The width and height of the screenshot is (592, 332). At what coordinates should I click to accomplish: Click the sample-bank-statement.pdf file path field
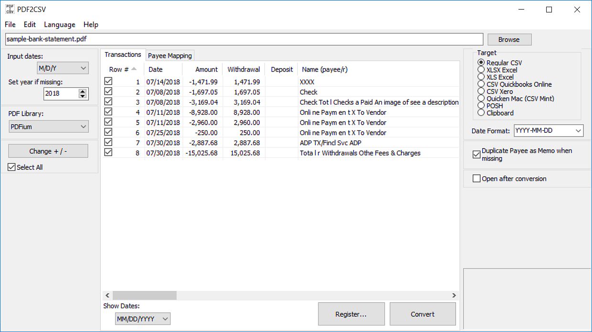coord(244,39)
